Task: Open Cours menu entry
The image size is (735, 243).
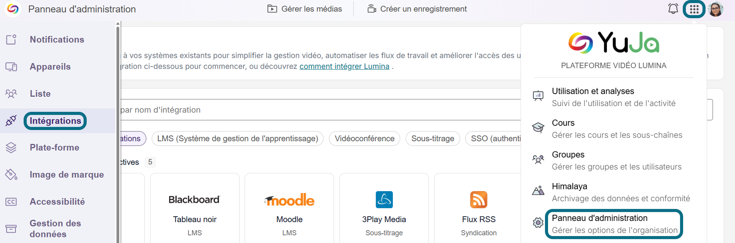Action: click(617, 129)
